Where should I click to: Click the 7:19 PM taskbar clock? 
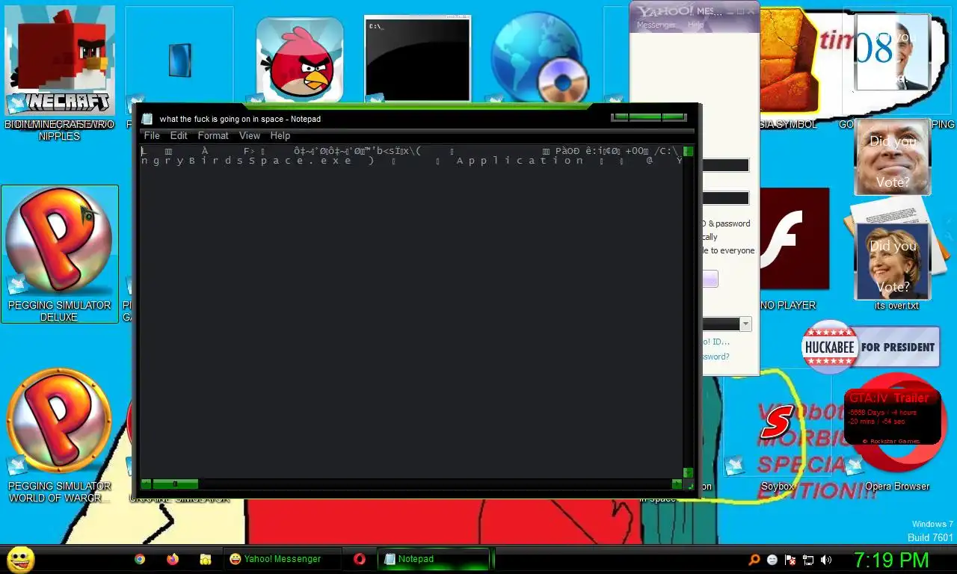point(891,560)
